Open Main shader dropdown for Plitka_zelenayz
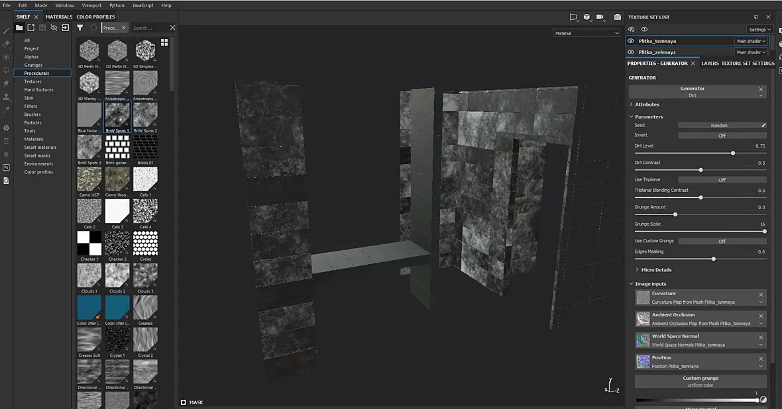This screenshot has height=409, width=782. (751, 52)
